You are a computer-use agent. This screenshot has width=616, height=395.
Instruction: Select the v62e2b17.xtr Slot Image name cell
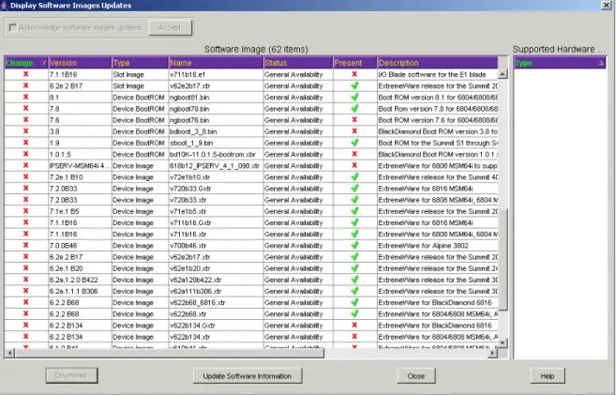tap(216, 85)
